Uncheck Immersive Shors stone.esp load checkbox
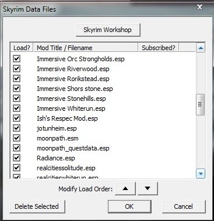Image resolution: width=214 pixels, height=221 pixels. pos(16,88)
